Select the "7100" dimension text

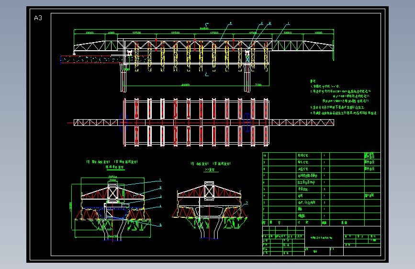pyautogui.click(x=258, y=85)
